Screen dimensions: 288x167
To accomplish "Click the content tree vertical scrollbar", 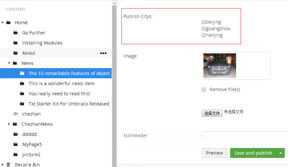I will (114, 86).
